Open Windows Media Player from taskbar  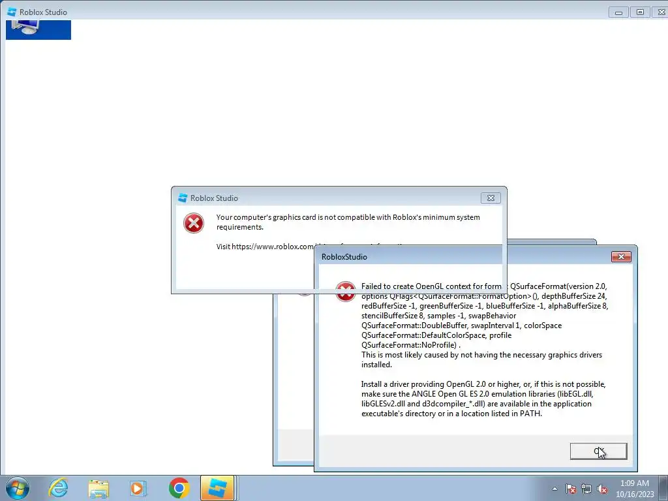[x=138, y=488]
